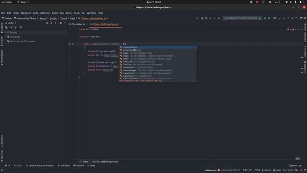Viewport: 307px width, 173px height.
Task: Hide the explorer panel with minus icon
Action: (x=65, y=23)
